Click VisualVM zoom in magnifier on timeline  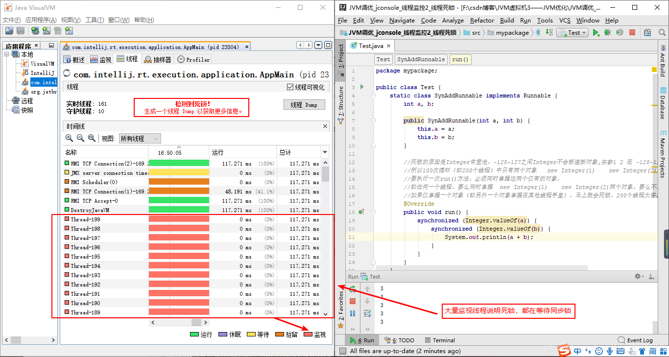pos(69,138)
